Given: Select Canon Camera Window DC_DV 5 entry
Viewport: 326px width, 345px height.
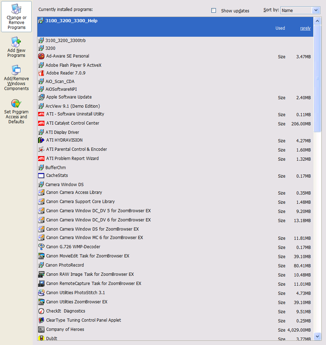Looking at the screenshot, I should click(175, 211).
